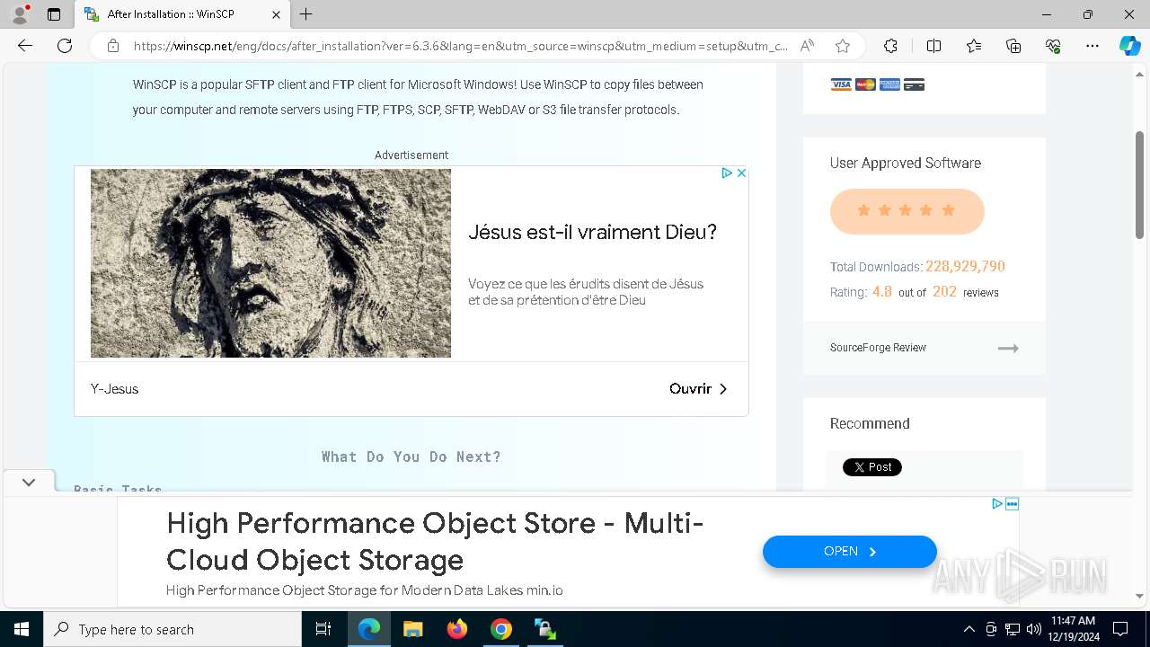1150x647 pixels.
Task: Refresh the WinSCP page
Action: pos(65,46)
